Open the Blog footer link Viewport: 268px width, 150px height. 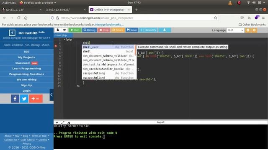coord(25,136)
